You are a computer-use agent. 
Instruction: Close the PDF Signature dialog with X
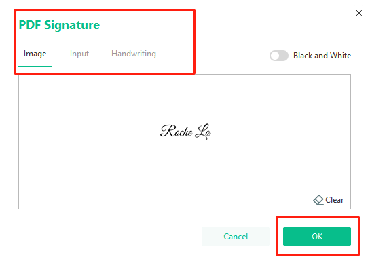[358, 13]
